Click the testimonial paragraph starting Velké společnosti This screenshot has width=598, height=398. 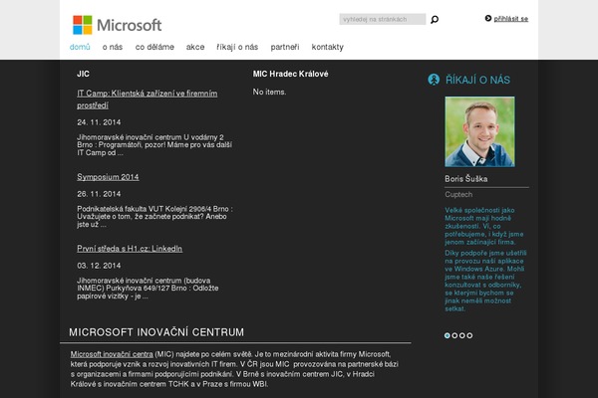point(484,226)
